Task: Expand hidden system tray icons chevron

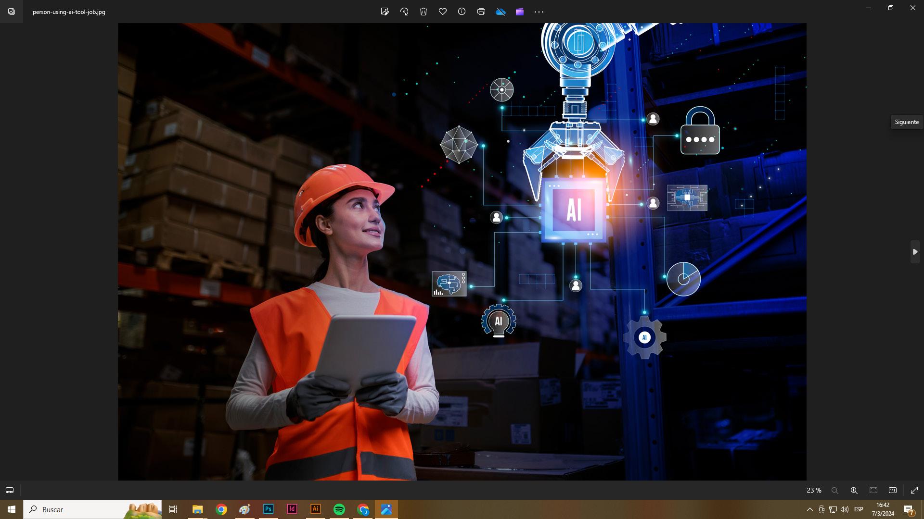Action: [x=809, y=509]
